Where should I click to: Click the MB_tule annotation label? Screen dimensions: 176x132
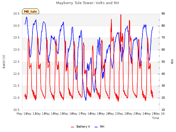coord(31,12)
